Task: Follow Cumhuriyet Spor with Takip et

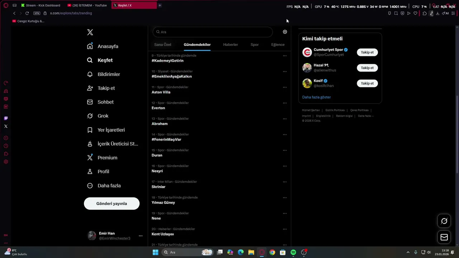Action: click(x=367, y=52)
